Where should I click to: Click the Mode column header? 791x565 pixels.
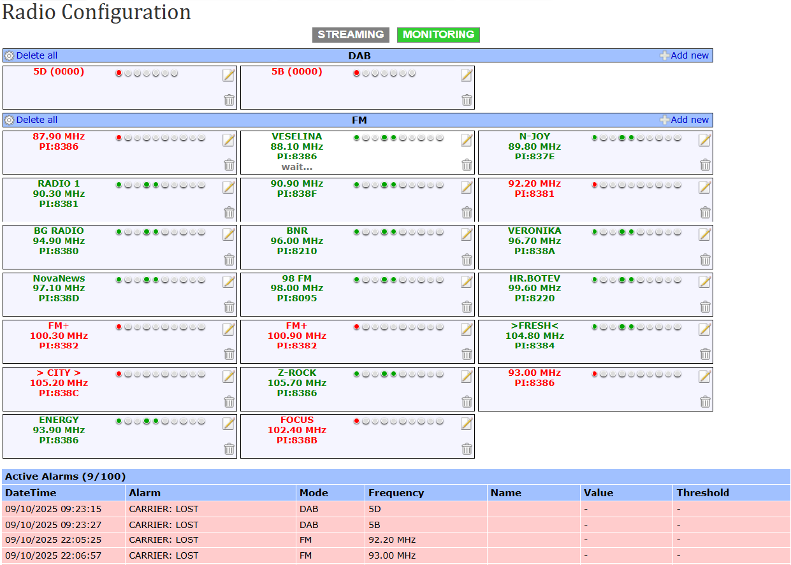coord(331,493)
